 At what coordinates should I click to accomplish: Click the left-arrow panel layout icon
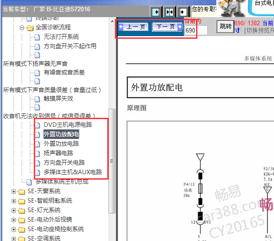(183, 12)
